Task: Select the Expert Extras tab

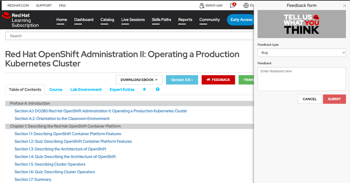Action: [122, 89]
